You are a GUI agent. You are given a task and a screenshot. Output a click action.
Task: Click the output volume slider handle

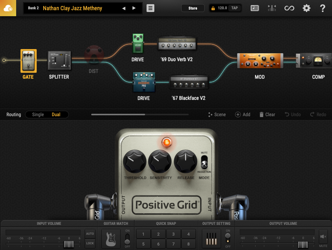(303, 245)
